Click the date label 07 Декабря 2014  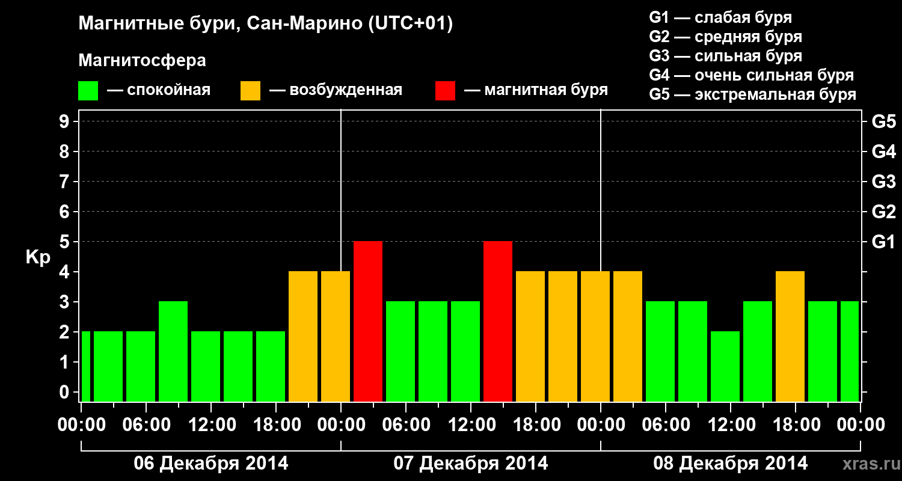pyautogui.click(x=471, y=464)
